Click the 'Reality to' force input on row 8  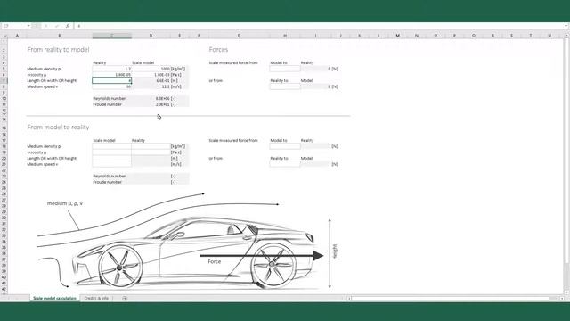tap(285, 86)
